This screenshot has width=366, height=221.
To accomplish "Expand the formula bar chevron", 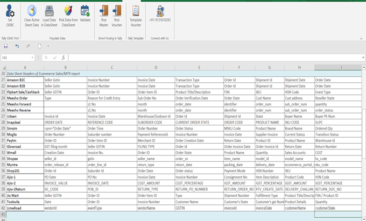I will (x=363, y=58).
